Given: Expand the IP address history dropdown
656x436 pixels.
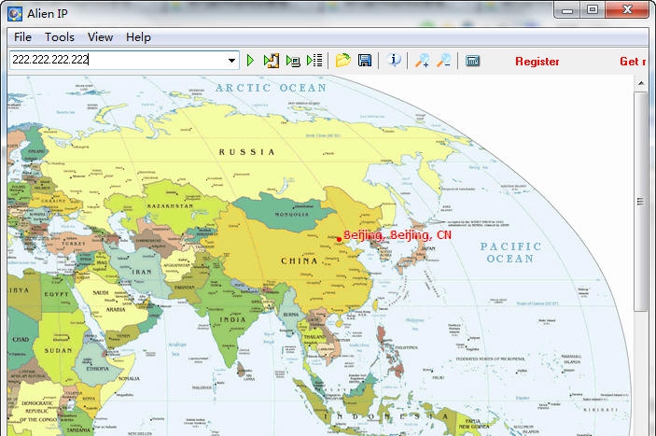Looking at the screenshot, I should click(x=231, y=61).
